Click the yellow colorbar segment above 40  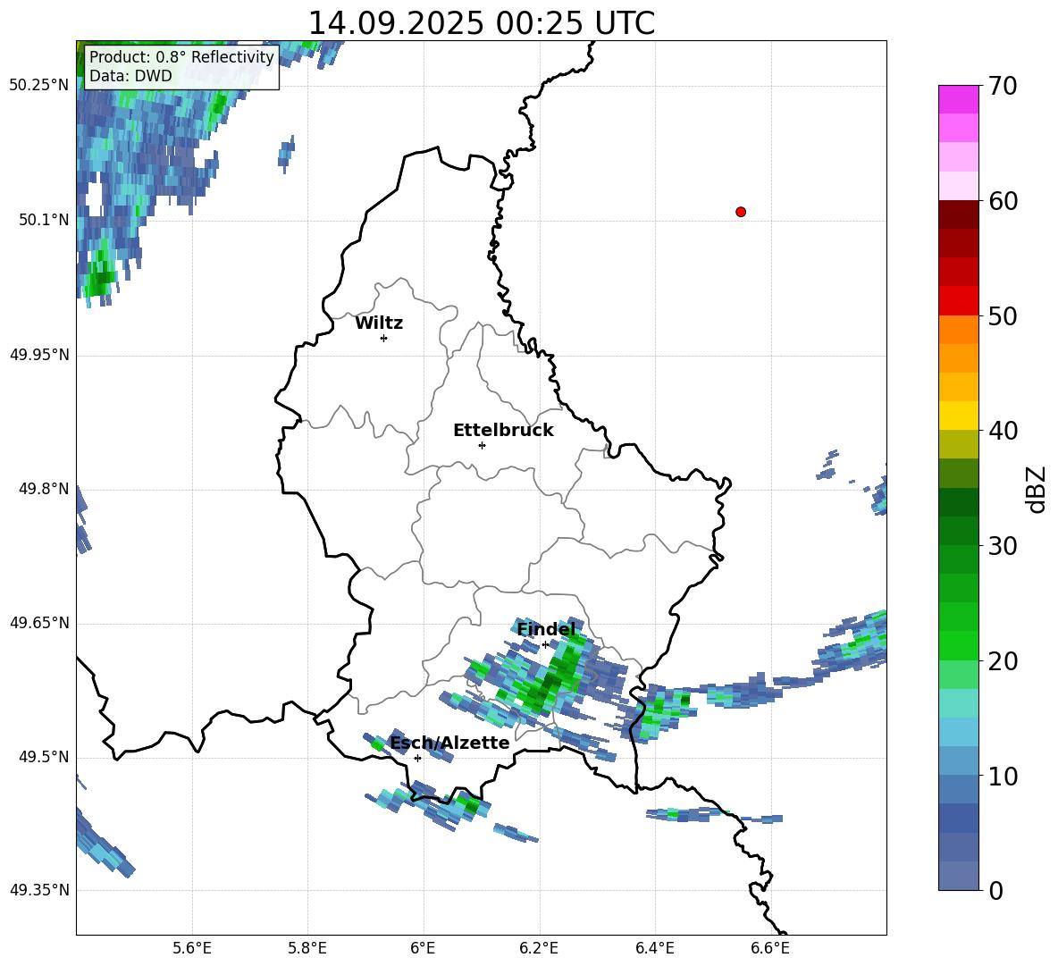point(958,416)
